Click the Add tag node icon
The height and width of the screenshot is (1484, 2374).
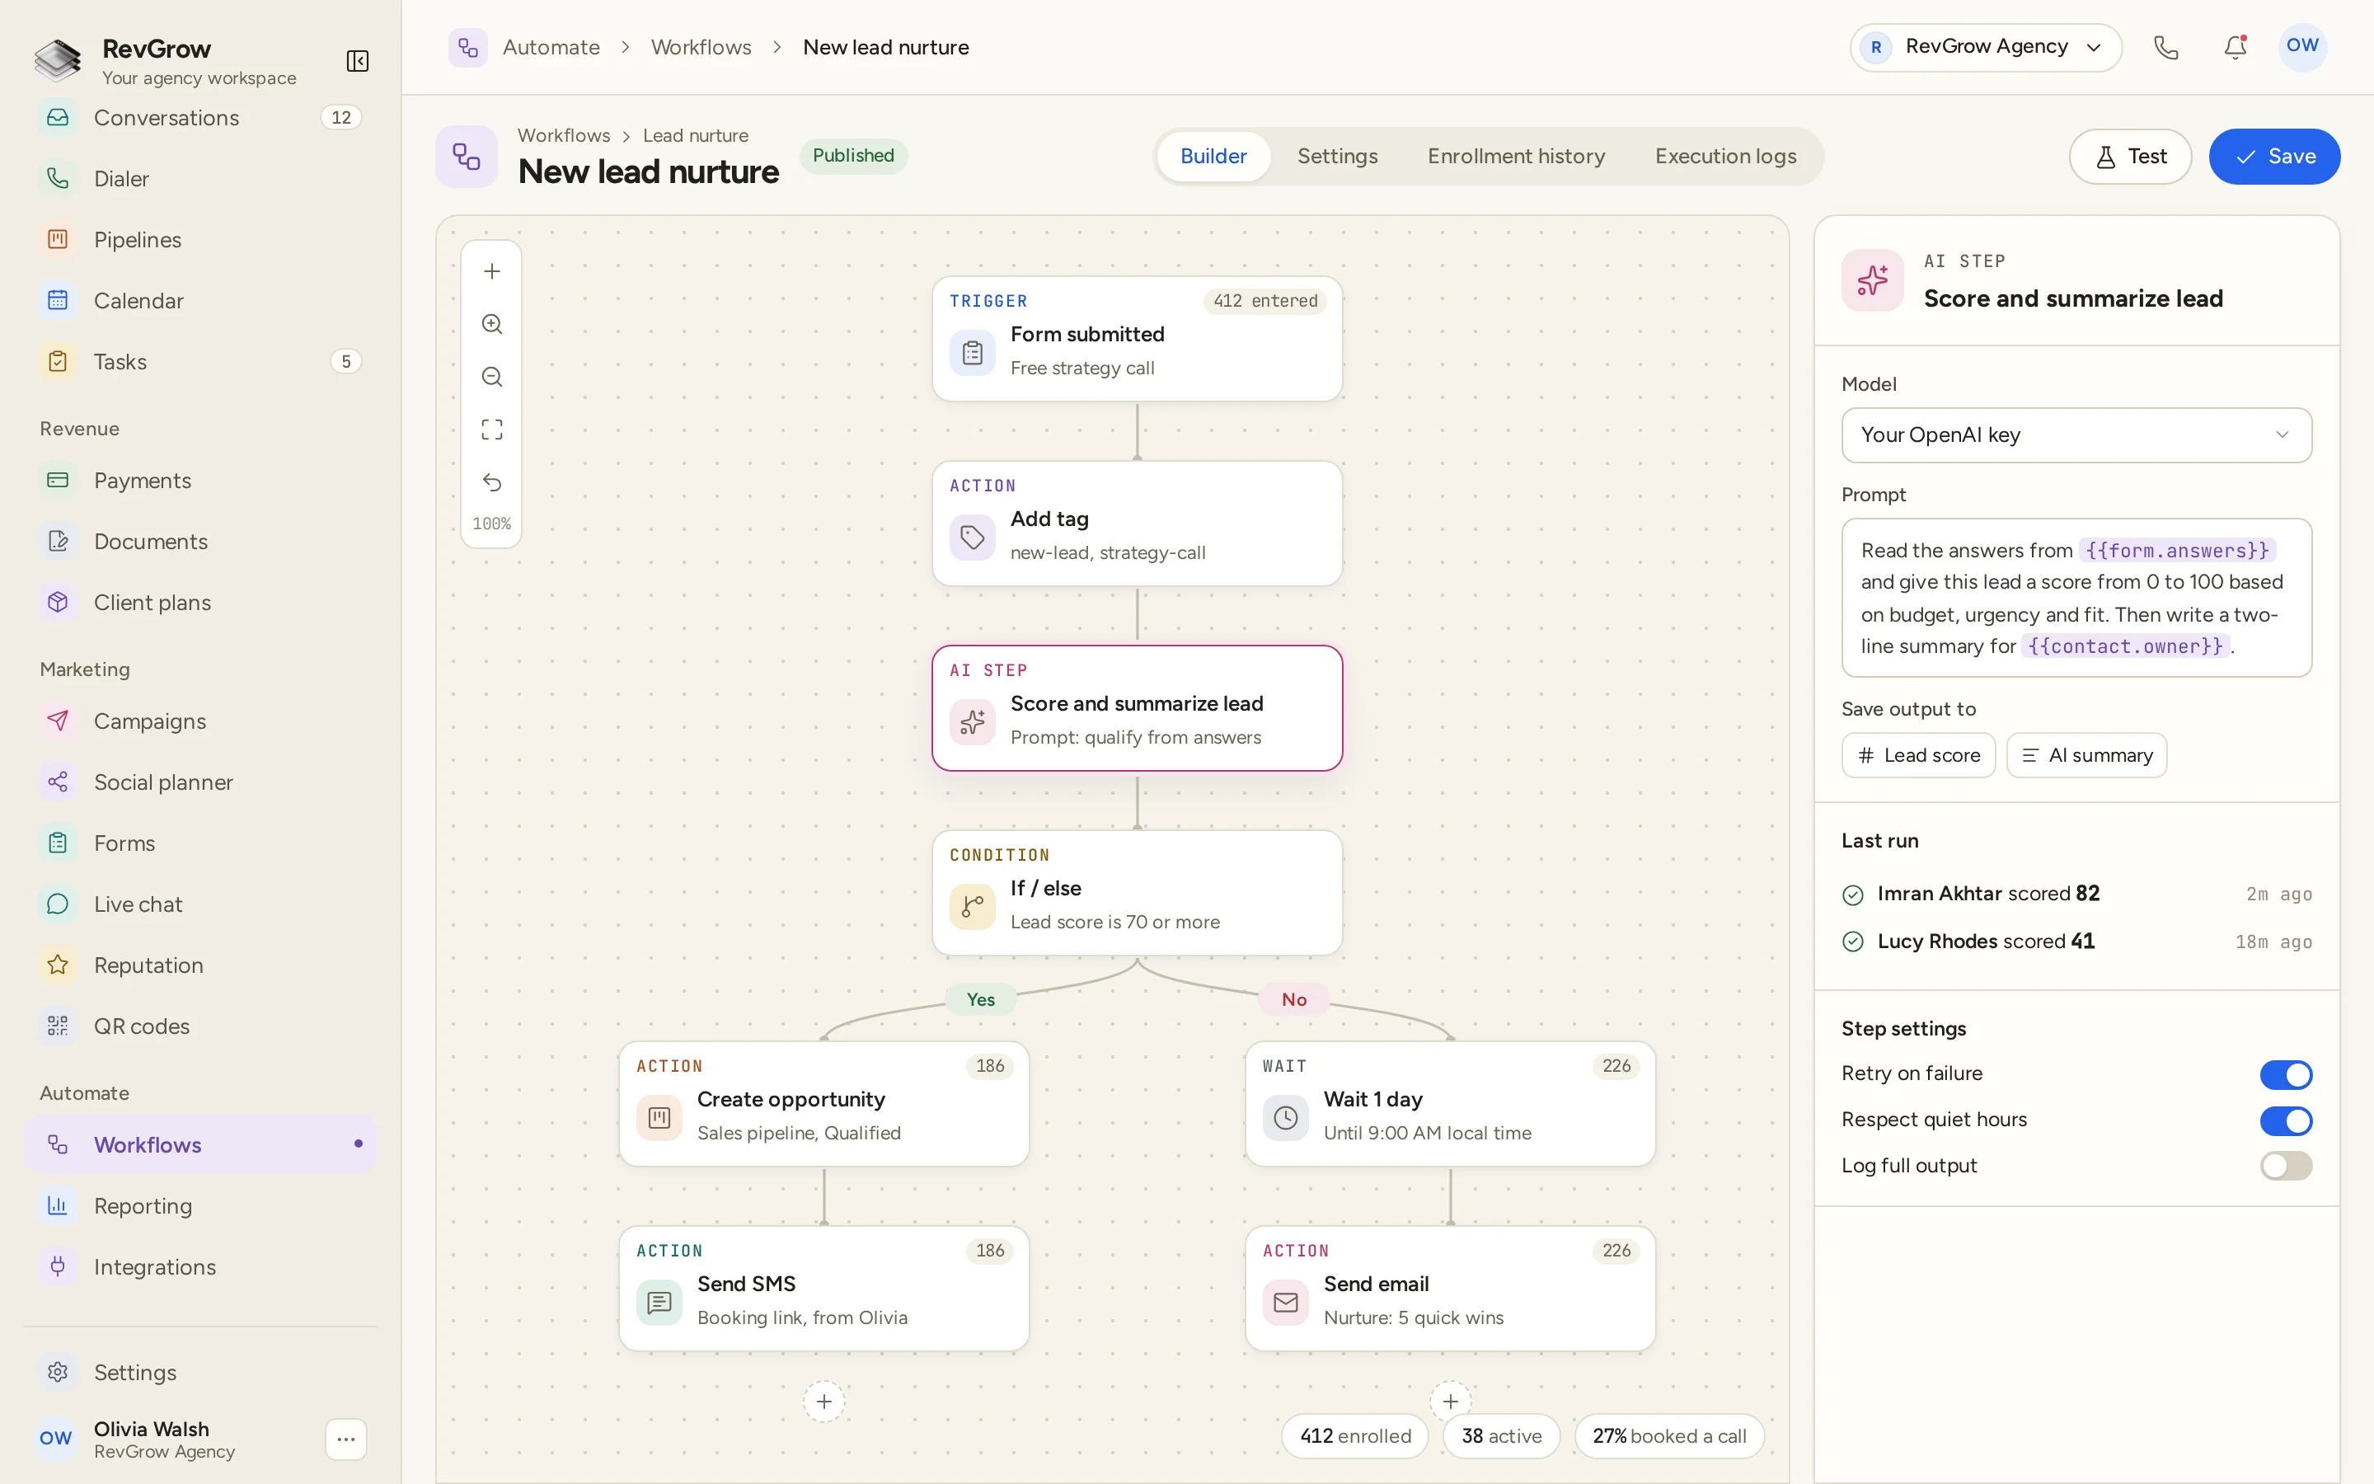pos(972,537)
